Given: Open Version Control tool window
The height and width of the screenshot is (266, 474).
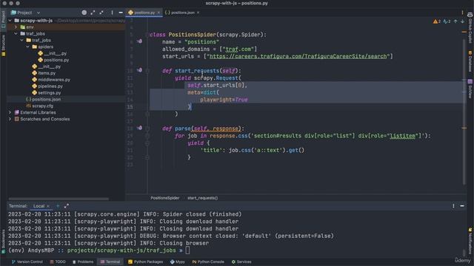Looking at the screenshot, I should pos(27,262).
